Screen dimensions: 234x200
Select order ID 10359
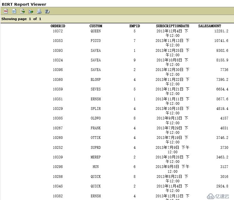tap(58, 89)
